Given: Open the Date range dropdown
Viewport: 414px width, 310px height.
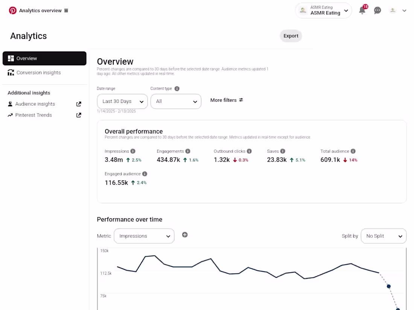Looking at the screenshot, I should click(122, 101).
